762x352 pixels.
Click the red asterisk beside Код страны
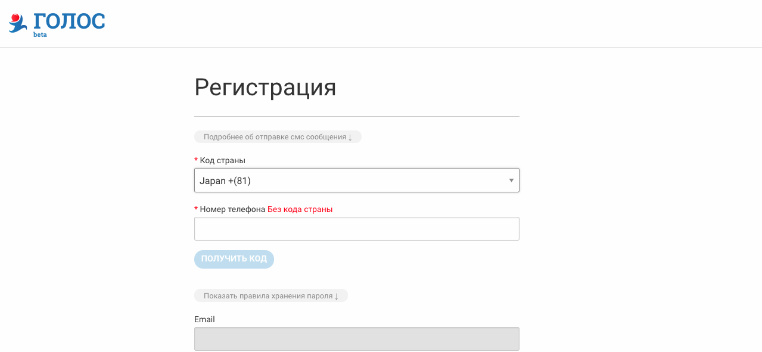coord(196,161)
